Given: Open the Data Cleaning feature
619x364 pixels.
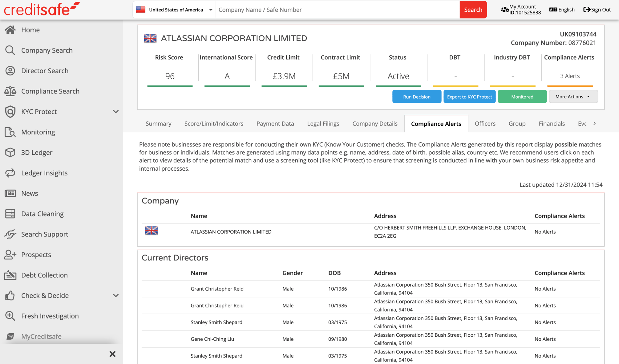Looking at the screenshot, I should point(42,214).
